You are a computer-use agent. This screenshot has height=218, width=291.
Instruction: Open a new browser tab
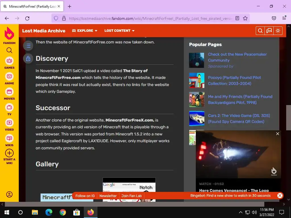pyautogui.click(x=69, y=7)
